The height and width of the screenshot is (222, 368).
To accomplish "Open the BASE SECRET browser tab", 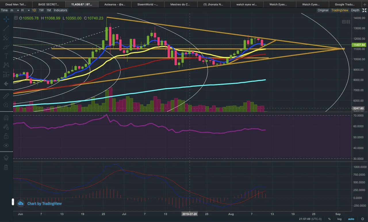I will click(x=49, y=4).
